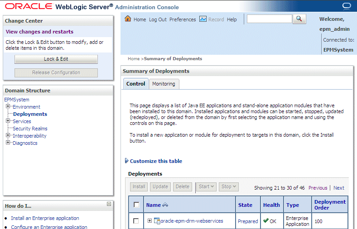Expand the Diagnostics tree node
This screenshot has height=229, width=357.
pos(8,143)
